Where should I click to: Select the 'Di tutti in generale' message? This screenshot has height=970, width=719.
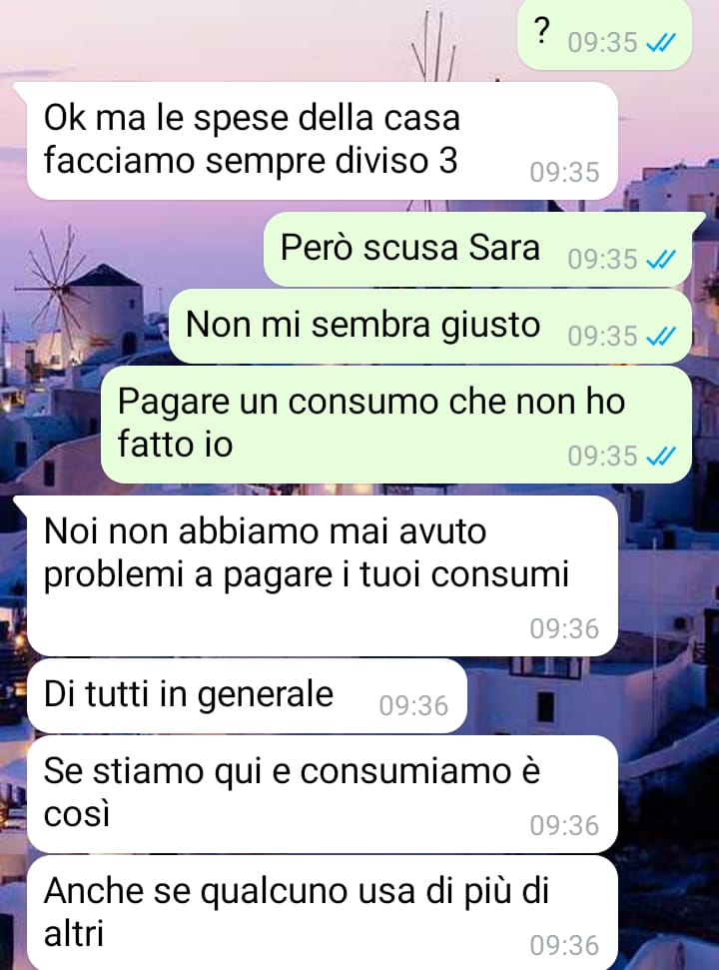(x=247, y=695)
